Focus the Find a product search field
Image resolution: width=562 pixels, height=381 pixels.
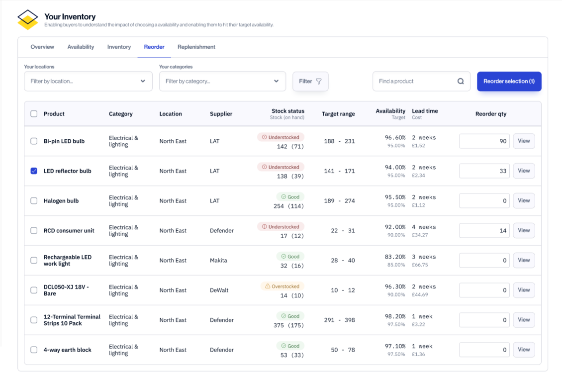click(x=415, y=82)
